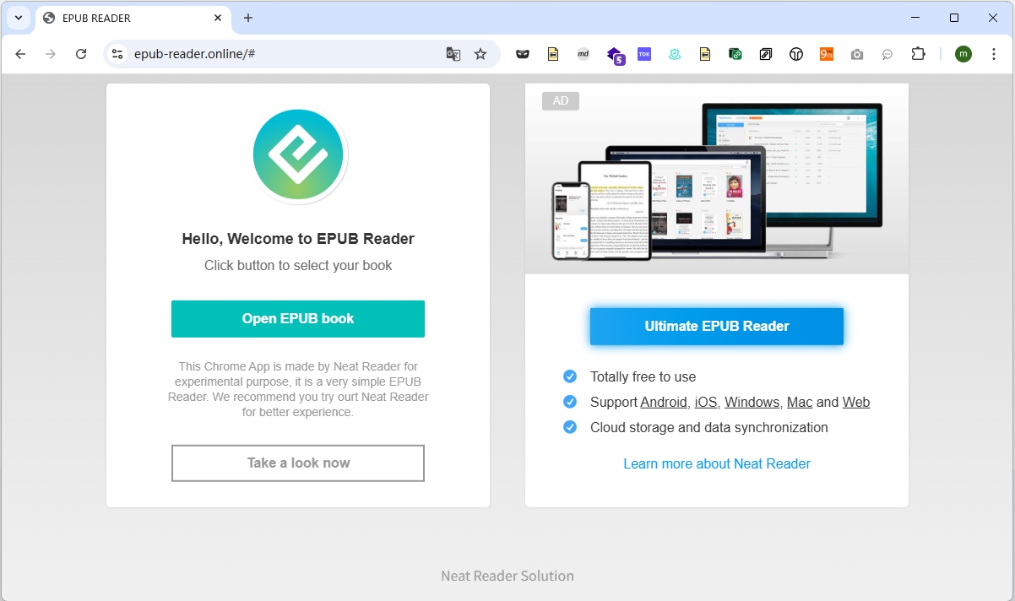Click the black mask extension icon

[x=523, y=54]
